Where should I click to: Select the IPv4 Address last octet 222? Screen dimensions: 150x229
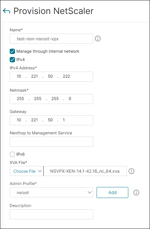(x=66, y=76)
